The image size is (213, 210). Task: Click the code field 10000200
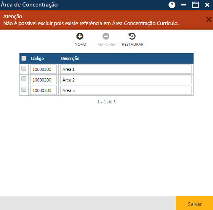click(x=43, y=80)
